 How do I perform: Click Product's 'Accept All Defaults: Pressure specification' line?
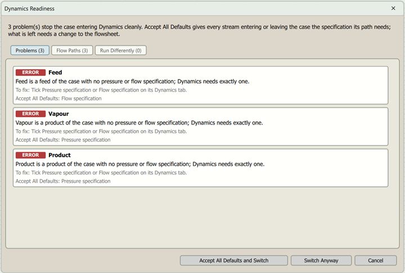click(x=63, y=181)
